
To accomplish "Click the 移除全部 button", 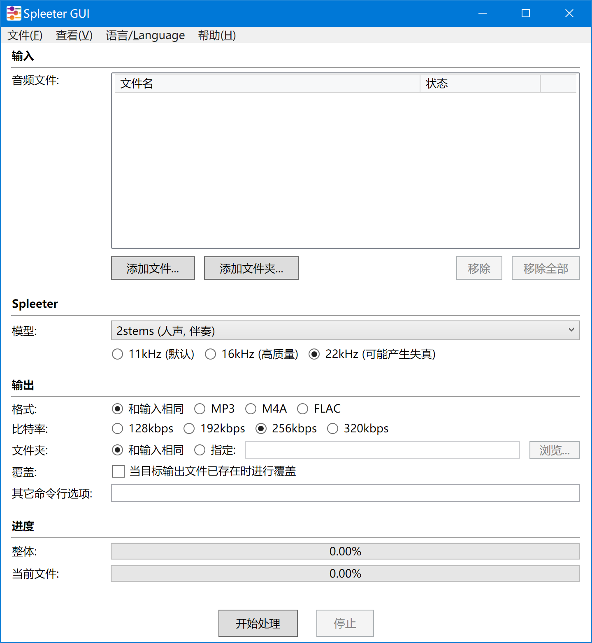I will [x=546, y=268].
